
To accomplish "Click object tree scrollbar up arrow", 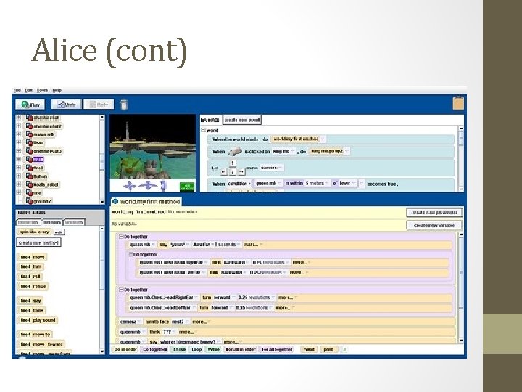I will 102,118.
